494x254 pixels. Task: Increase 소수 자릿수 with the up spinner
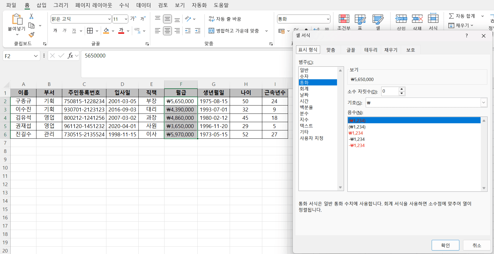point(402,89)
